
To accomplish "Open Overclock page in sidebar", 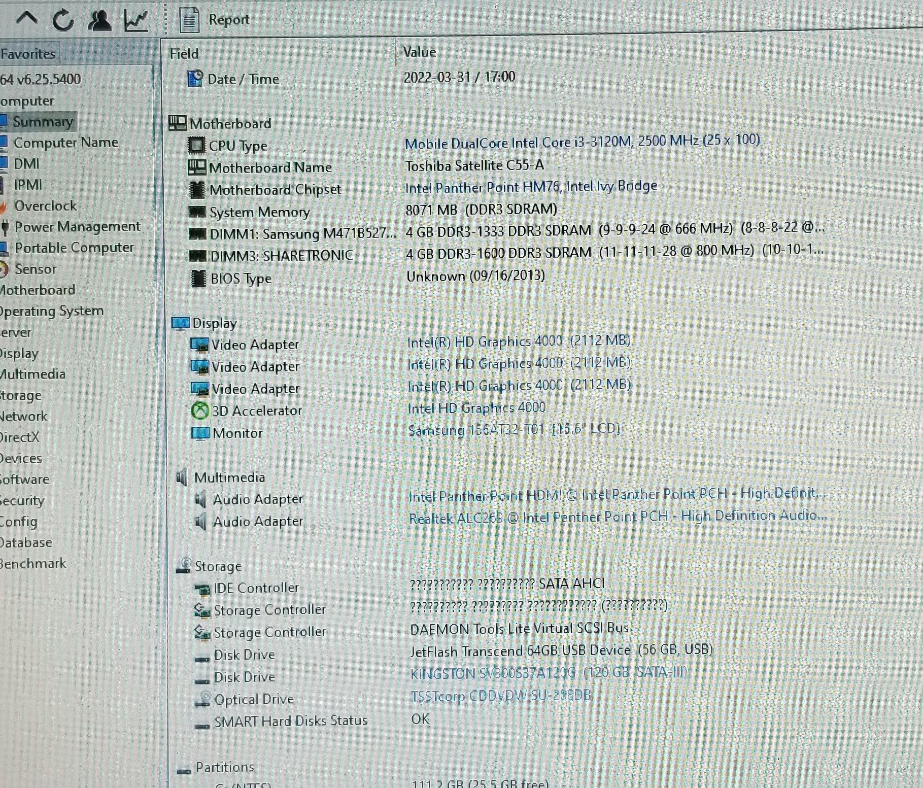I will tap(45, 205).
